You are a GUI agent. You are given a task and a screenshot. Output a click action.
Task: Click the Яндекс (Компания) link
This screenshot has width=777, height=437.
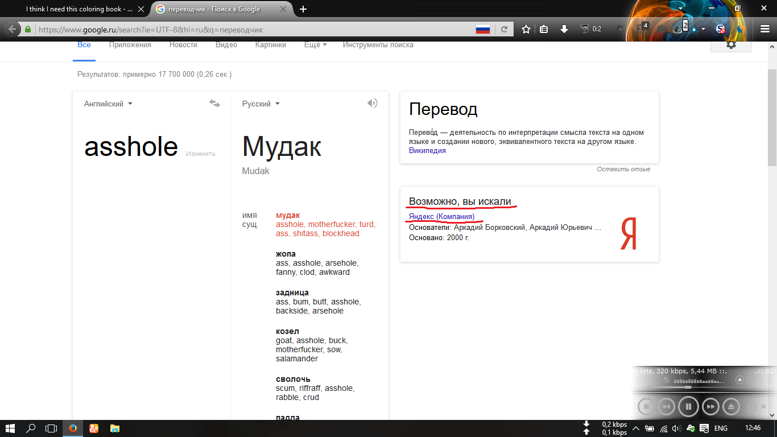441,217
